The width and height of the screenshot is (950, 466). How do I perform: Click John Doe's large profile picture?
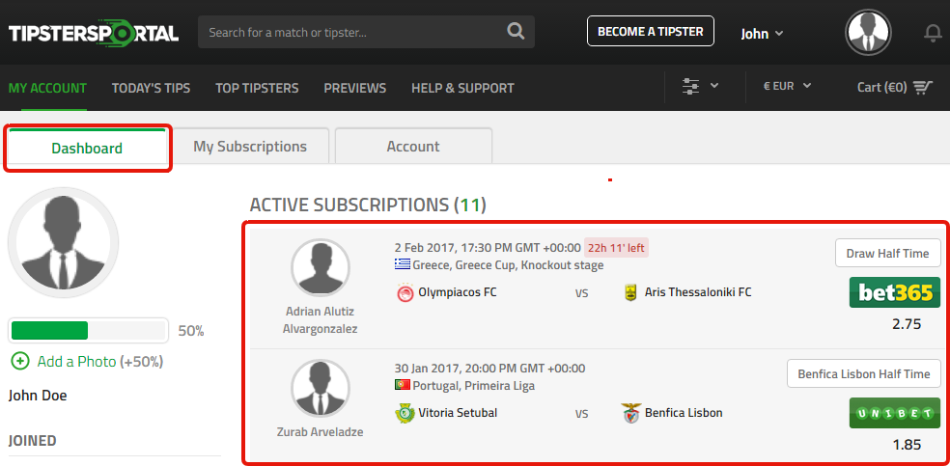tap(63, 243)
